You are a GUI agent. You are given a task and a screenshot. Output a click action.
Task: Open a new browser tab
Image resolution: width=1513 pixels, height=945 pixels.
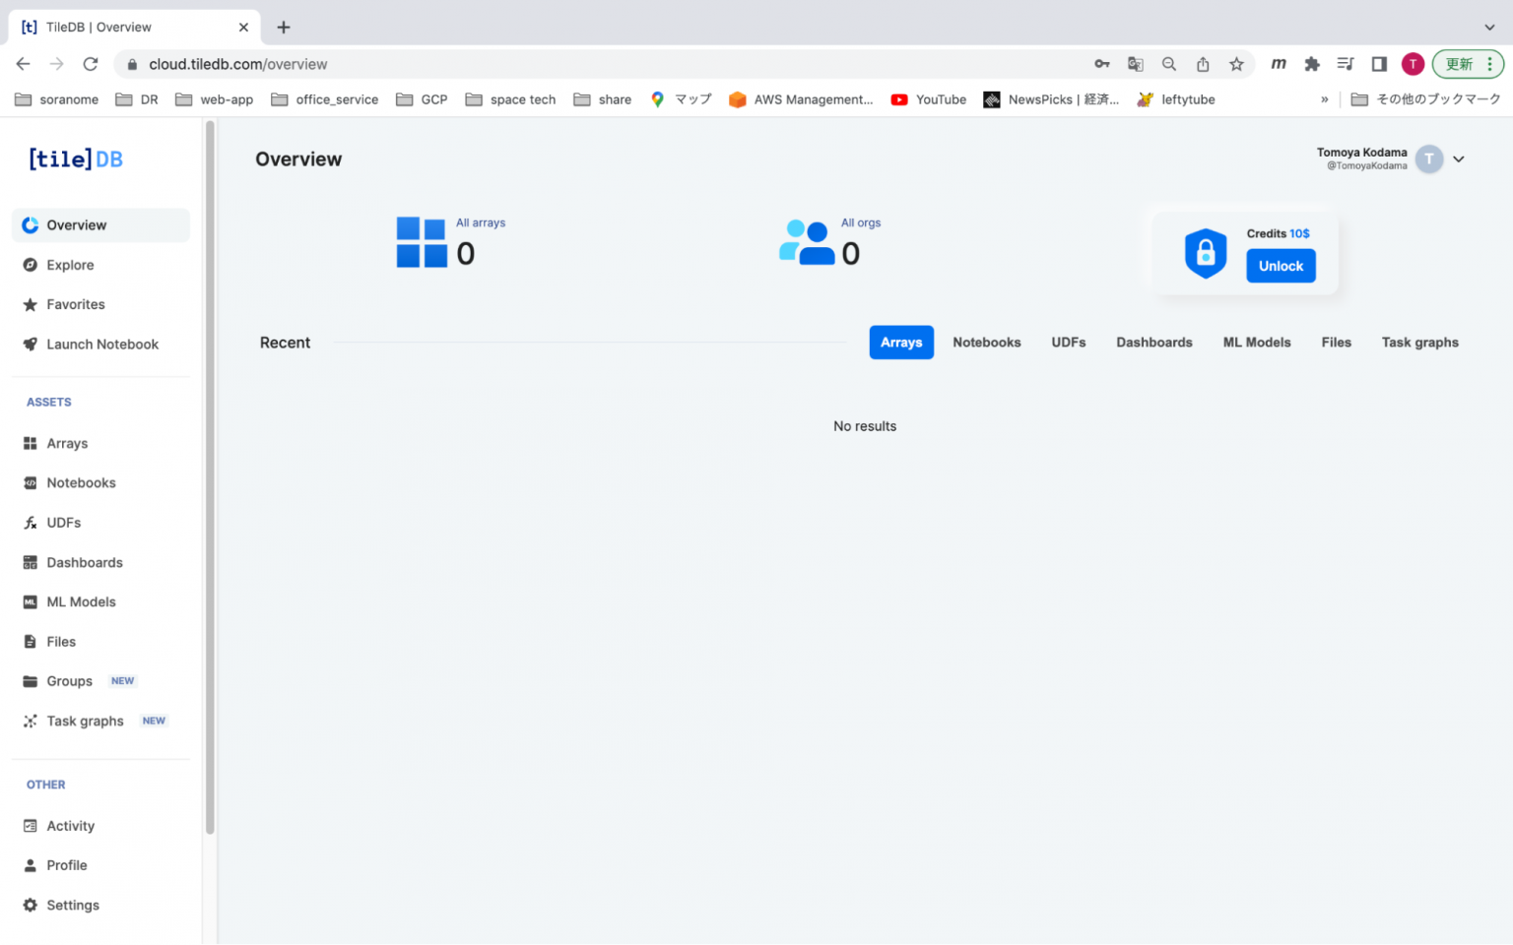284,27
